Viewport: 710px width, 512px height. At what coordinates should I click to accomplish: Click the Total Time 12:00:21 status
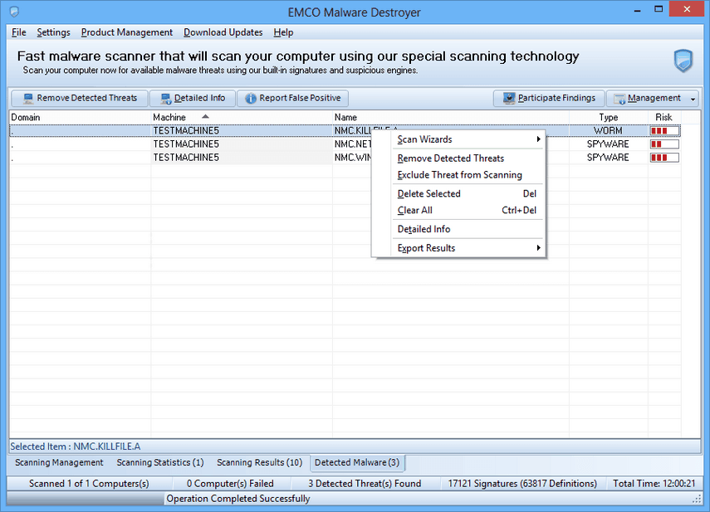point(654,484)
